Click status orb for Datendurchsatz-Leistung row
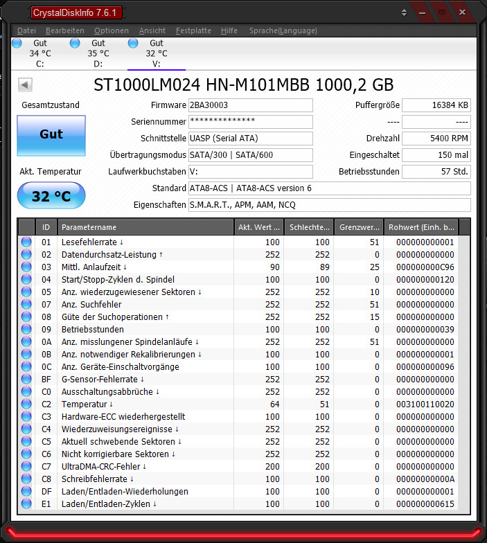The width and height of the screenshot is (487, 543). point(26,254)
